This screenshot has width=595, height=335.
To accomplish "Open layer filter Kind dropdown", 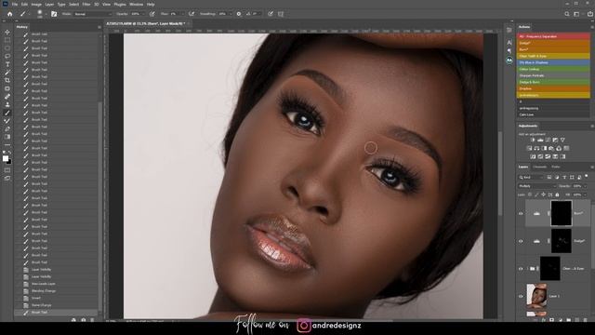I will pos(531,177).
